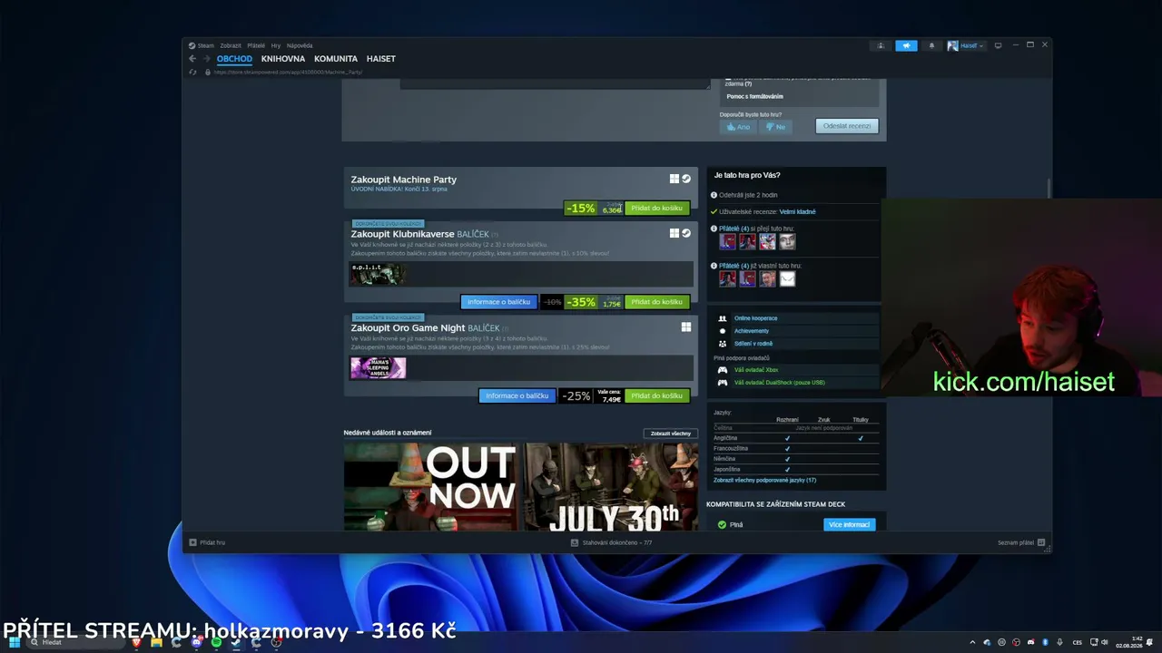The image size is (1162, 653).
Task: Show hidden system tray icons chevron
Action: point(973,642)
